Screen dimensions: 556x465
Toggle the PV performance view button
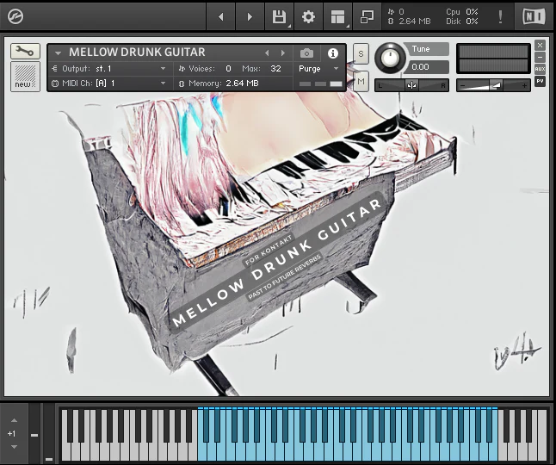tap(540, 81)
